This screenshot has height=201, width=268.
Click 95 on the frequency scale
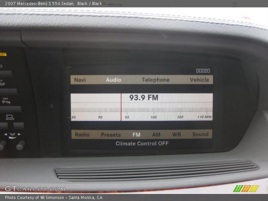127,117
